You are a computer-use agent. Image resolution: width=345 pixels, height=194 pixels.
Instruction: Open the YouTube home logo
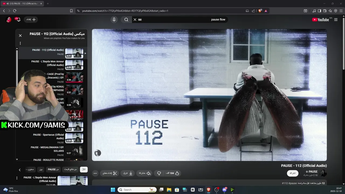click(x=320, y=19)
